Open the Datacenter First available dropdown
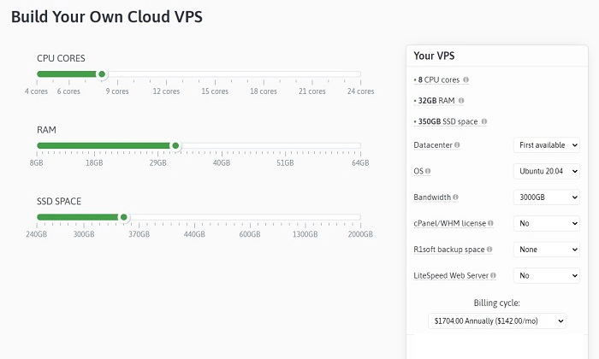The height and width of the screenshot is (359, 599). coord(546,145)
